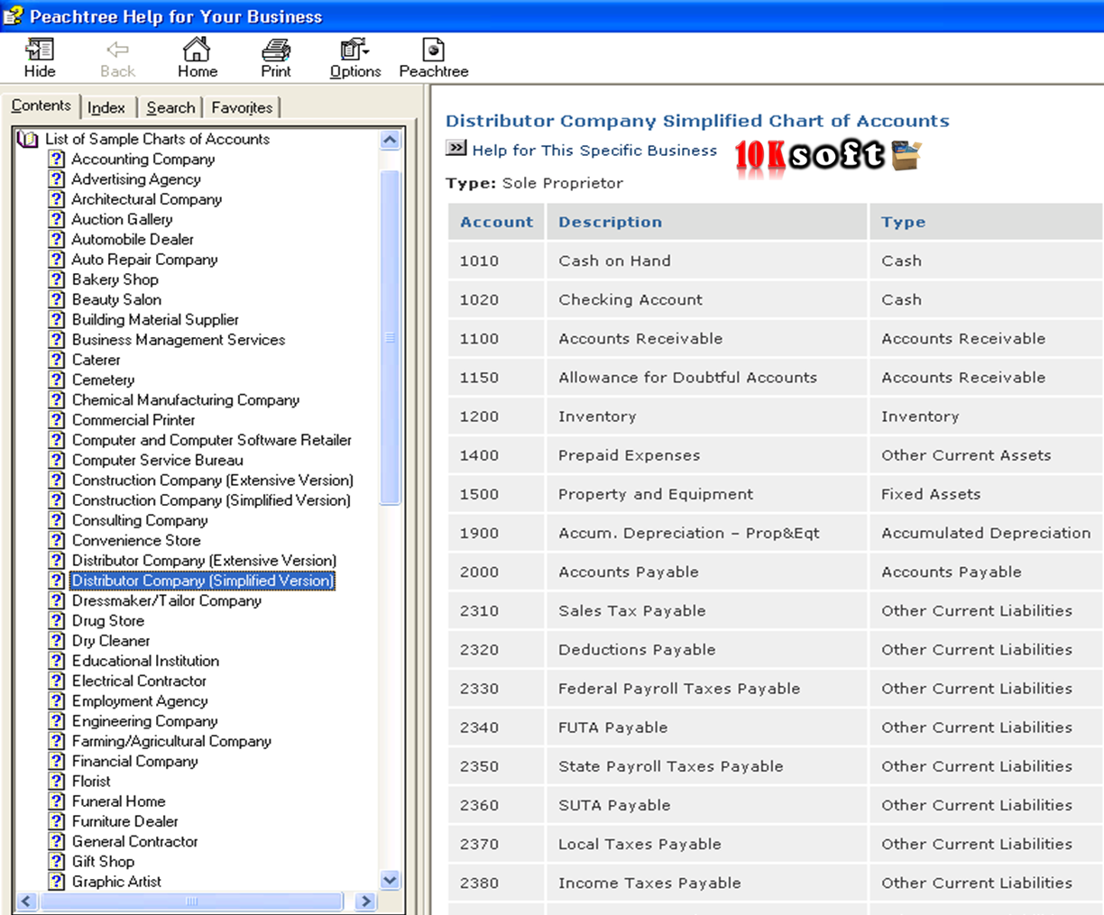
Task: Open General Contractor topic
Action: pos(135,841)
